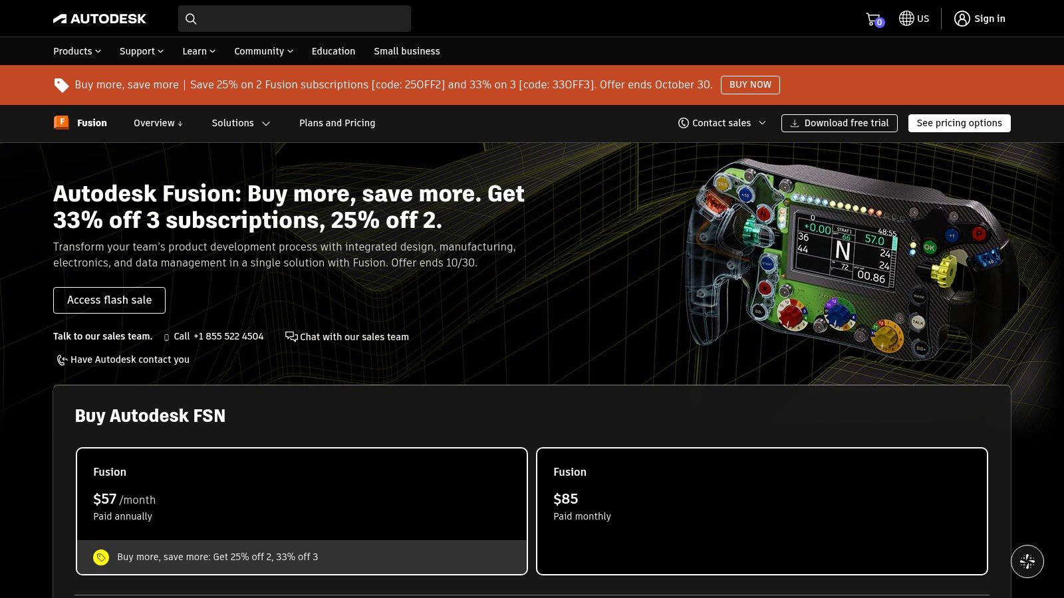Select the $57/month paid annually plan

302,511
